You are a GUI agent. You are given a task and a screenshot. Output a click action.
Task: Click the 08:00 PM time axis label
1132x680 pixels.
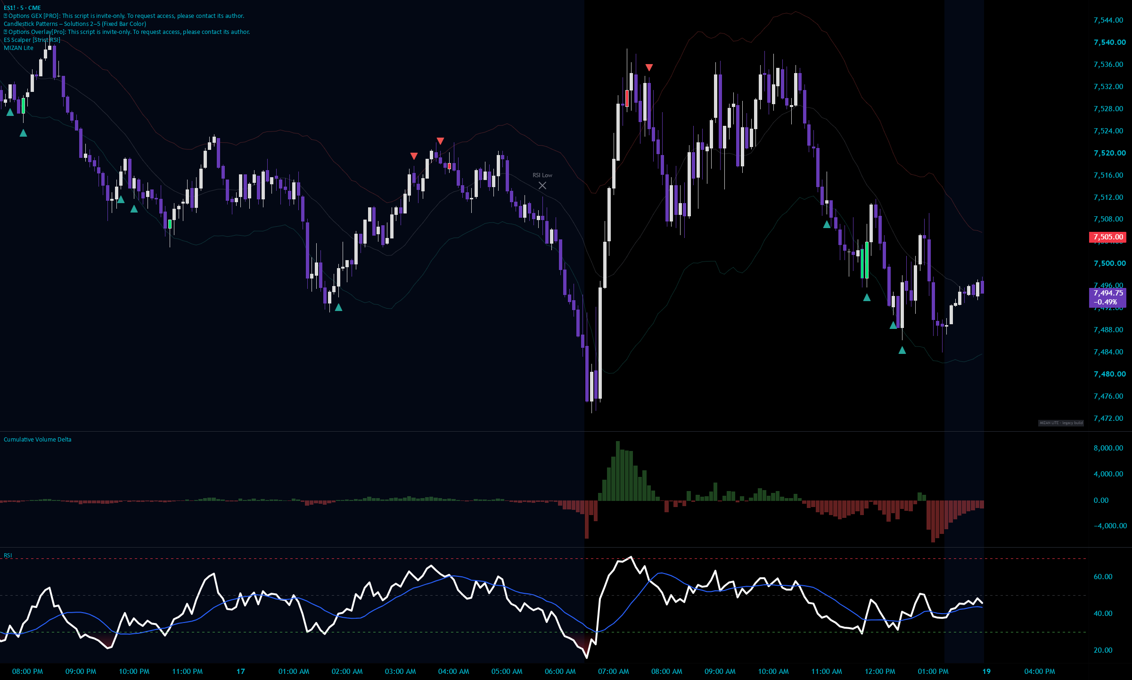[x=27, y=672]
